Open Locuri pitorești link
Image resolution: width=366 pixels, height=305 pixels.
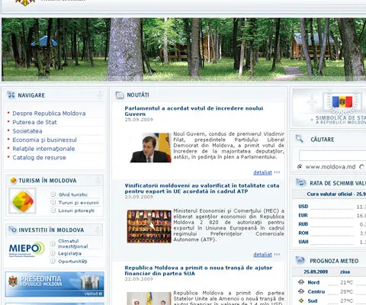(76, 210)
